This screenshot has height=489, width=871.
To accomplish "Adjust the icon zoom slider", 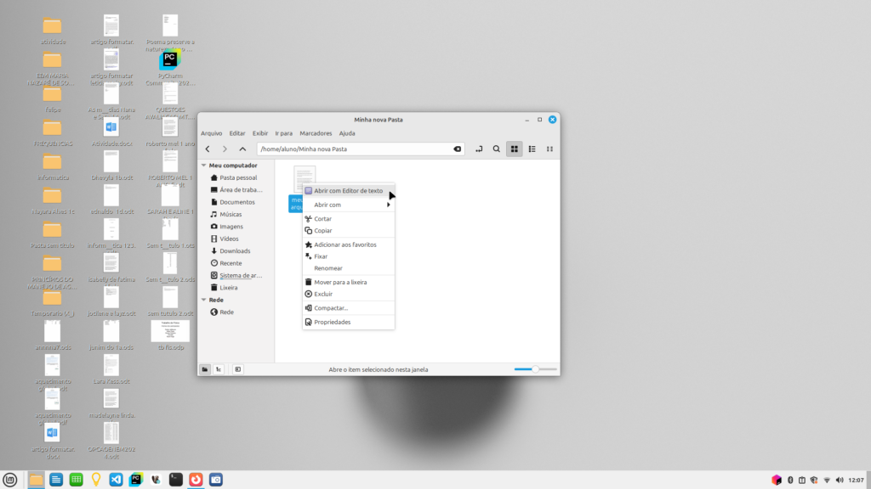I will click(535, 369).
